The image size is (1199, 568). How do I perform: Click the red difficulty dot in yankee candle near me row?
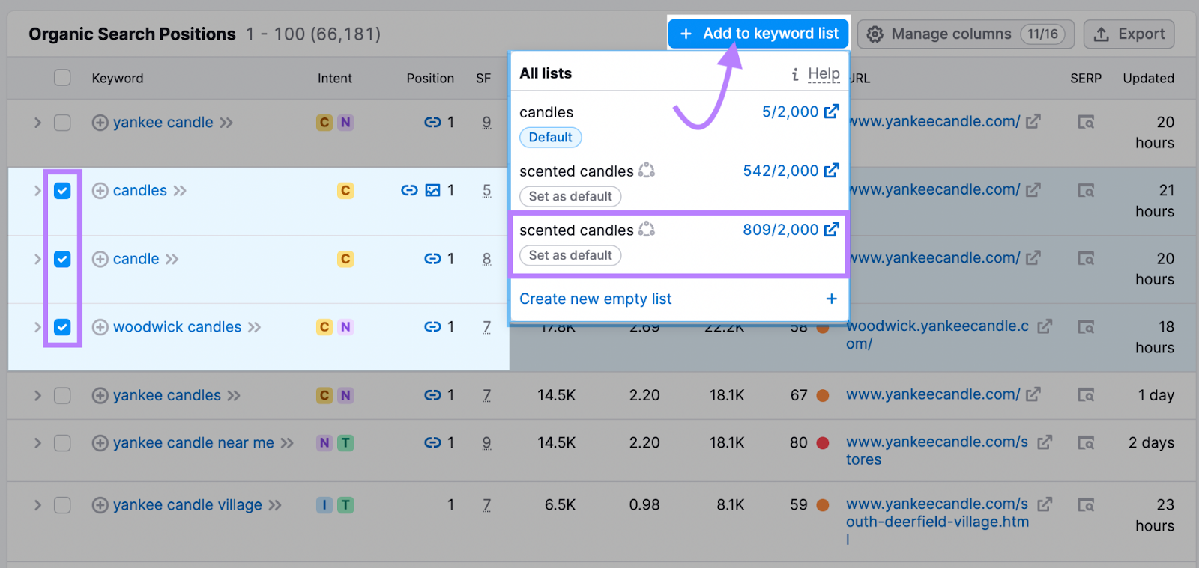point(823,443)
